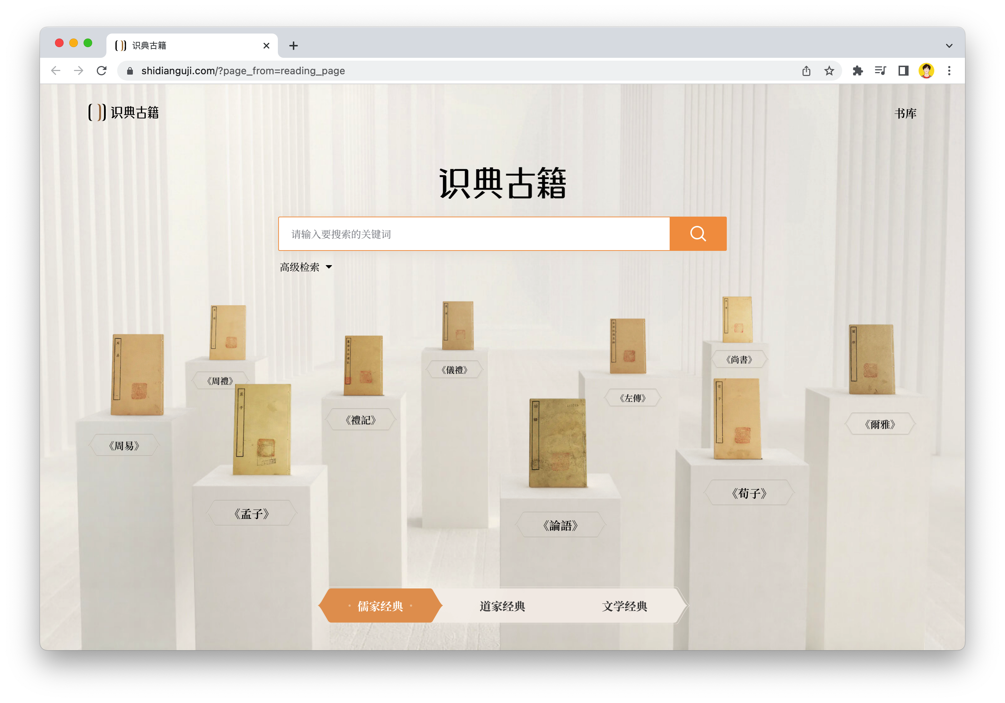Click the share page icon
The image size is (1005, 703).
[x=806, y=70]
